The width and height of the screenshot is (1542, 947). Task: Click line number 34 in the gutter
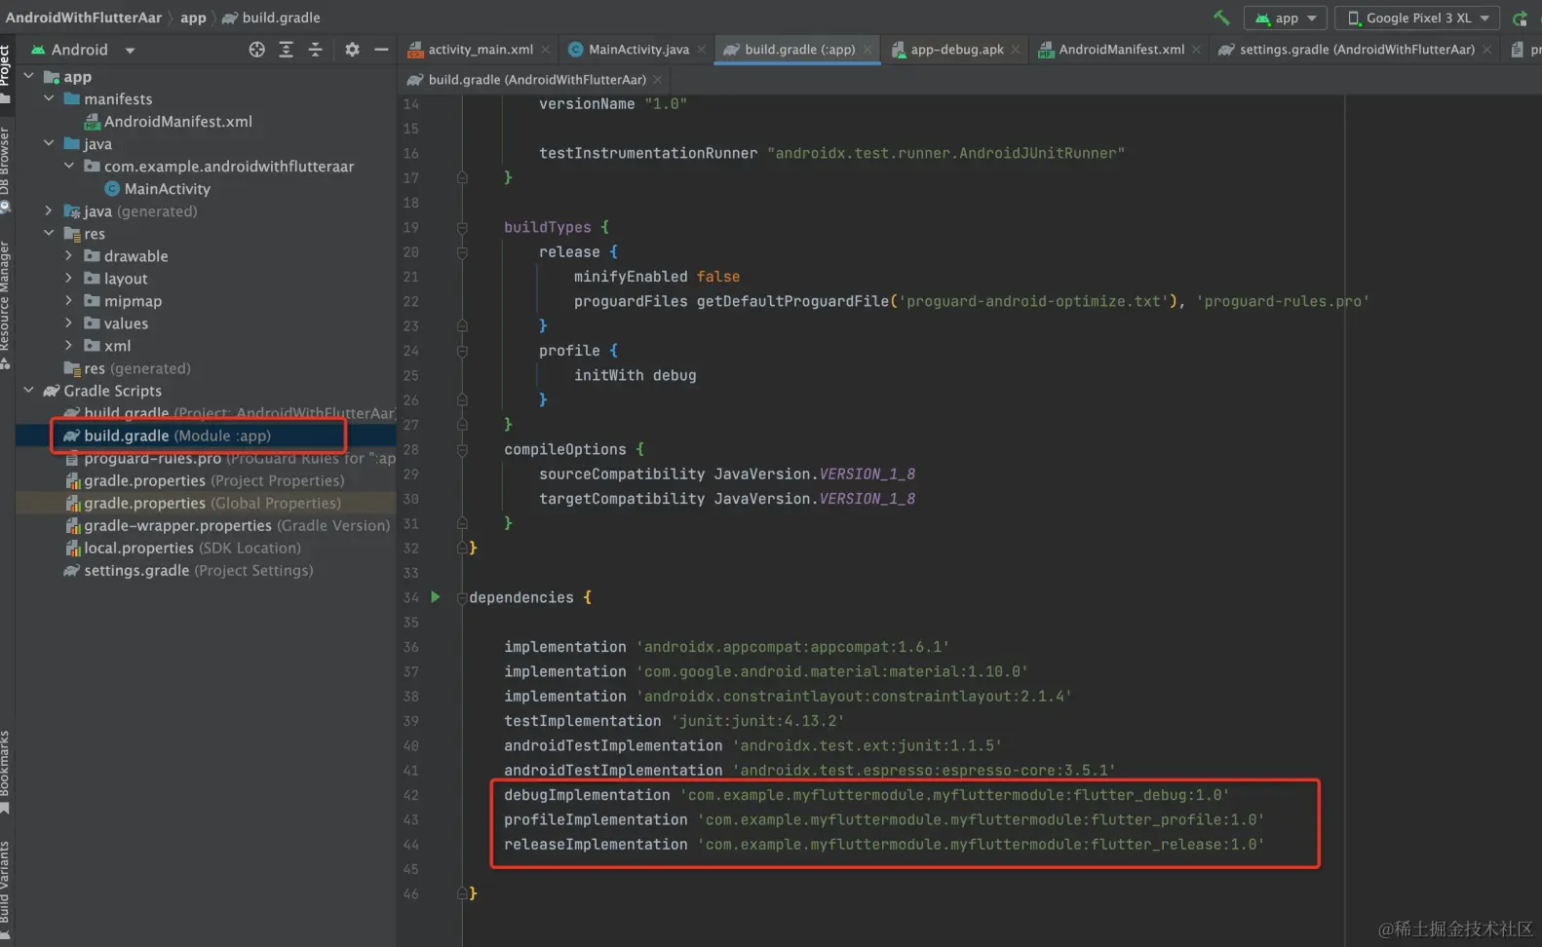point(410,597)
